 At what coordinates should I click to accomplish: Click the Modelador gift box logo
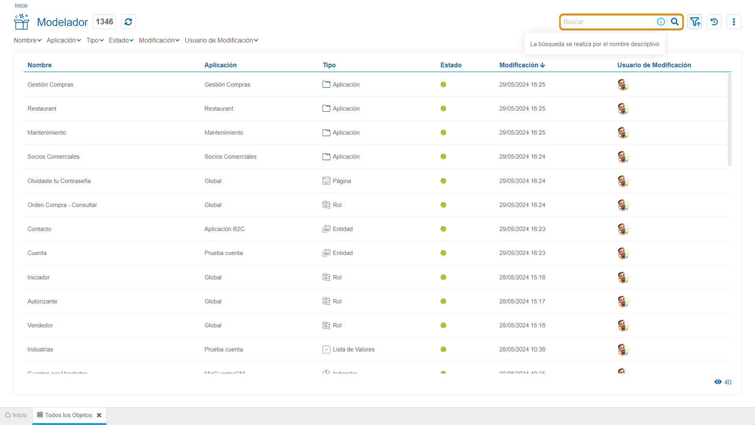pyautogui.click(x=22, y=22)
